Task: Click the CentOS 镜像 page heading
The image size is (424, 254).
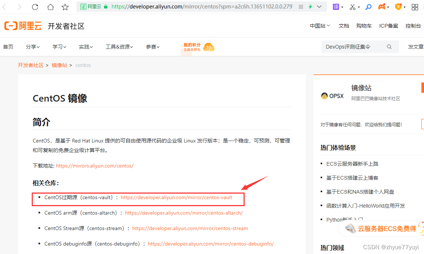Action: pyautogui.click(x=60, y=98)
